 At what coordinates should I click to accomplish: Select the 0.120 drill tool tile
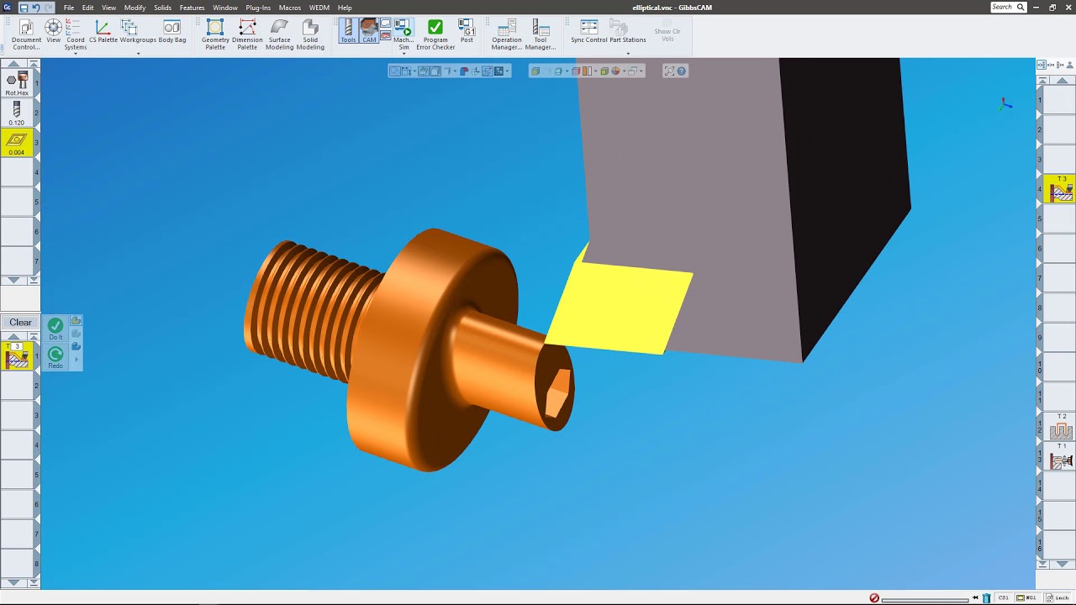click(x=17, y=113)
